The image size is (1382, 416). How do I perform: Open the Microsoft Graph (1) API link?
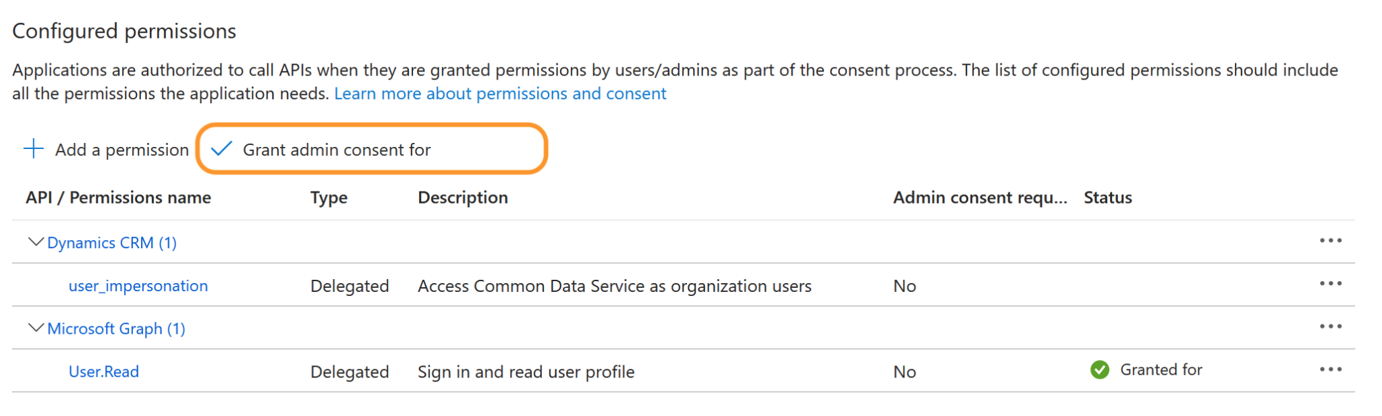pyautogui.click(x=116, y=328)
